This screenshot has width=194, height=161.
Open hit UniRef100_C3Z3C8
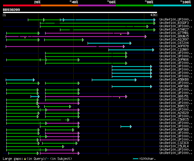pos(174,143)
